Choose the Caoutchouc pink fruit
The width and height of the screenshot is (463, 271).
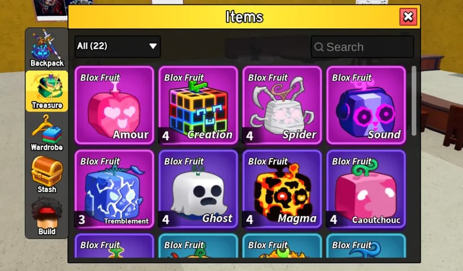coord(366,189)
